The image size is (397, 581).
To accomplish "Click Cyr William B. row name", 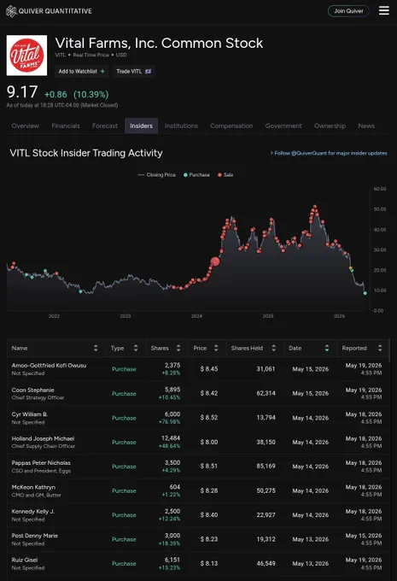I will pos(30,414).
